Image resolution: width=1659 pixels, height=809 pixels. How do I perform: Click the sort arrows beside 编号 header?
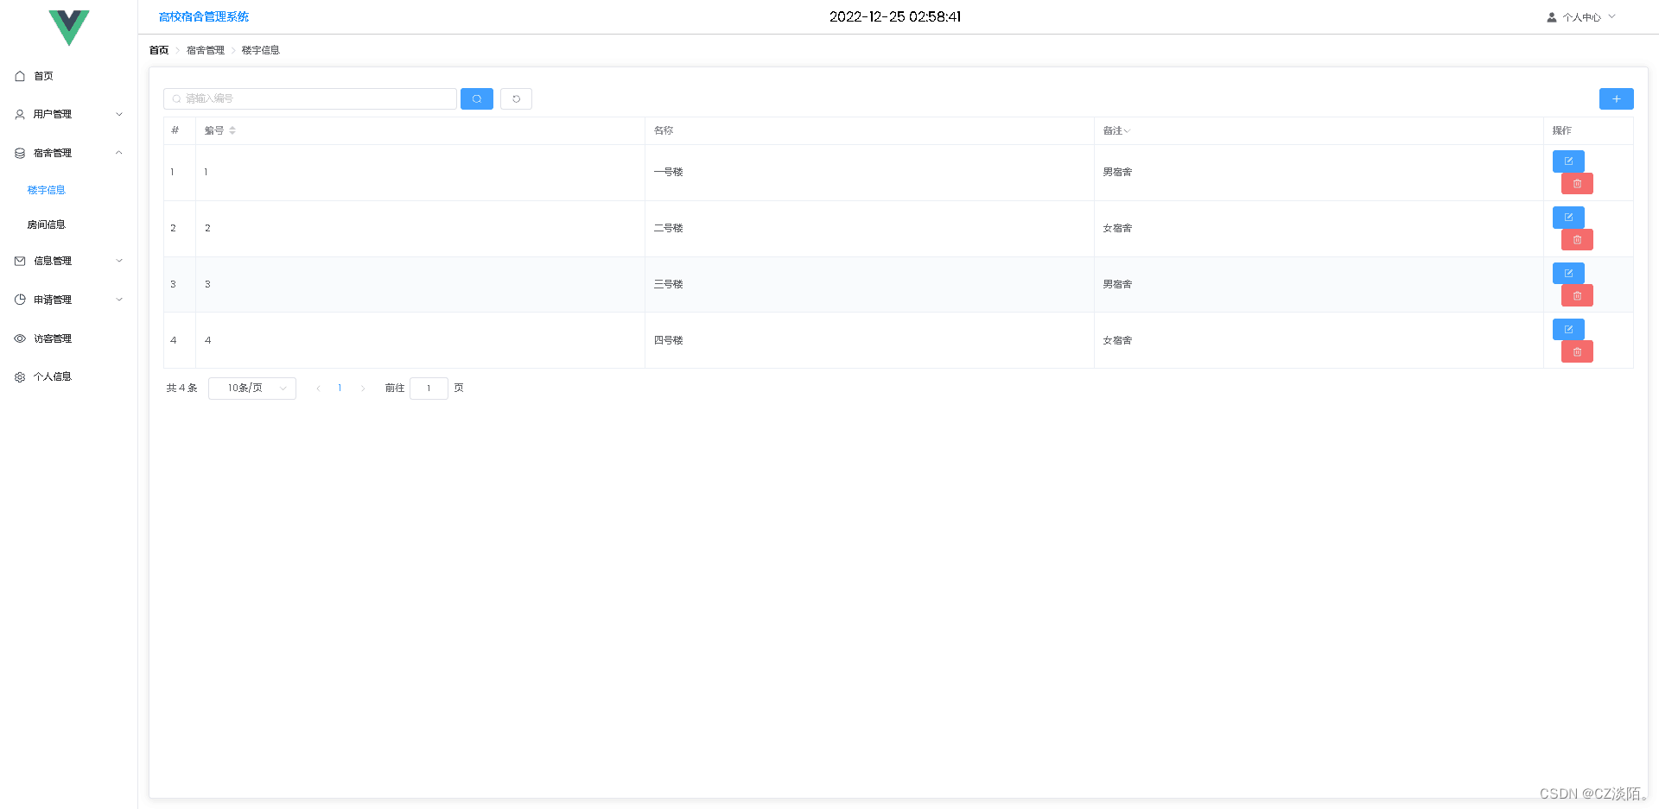coord(232,130)
